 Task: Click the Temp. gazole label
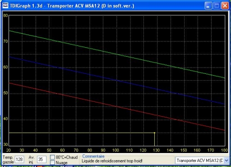[x=8, y=159]
